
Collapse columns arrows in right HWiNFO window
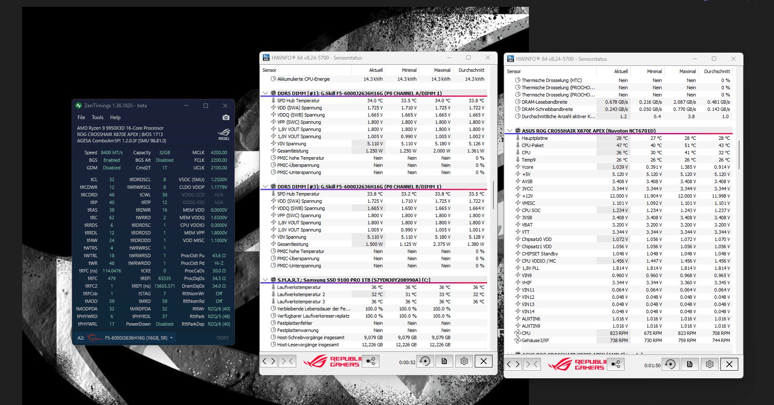click(532, 364)
